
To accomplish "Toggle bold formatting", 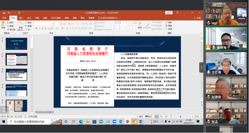I will coord(36,28).
